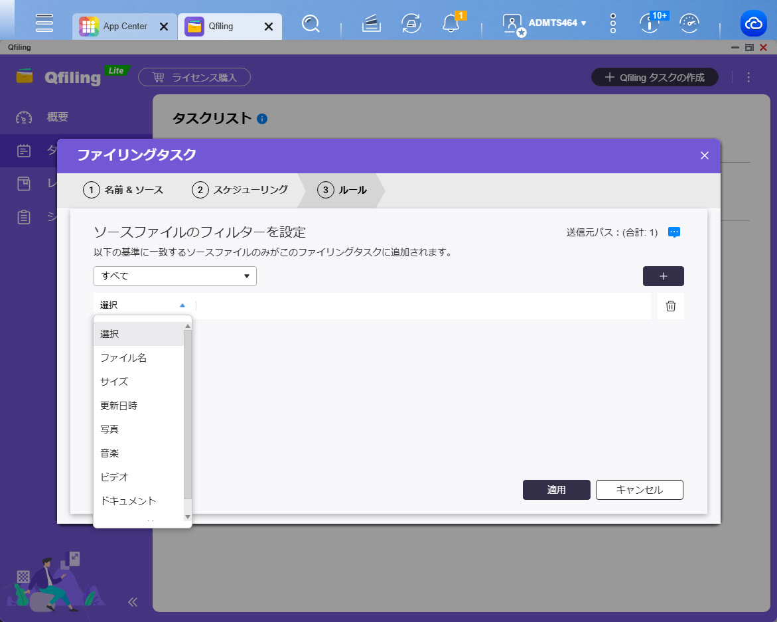Open the search magnifier in top bar
Viewport: 777px width, 622px height.
(311, 25)
